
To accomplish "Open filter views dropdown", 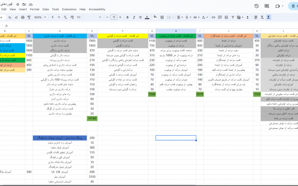I will (x=240, y=17).
